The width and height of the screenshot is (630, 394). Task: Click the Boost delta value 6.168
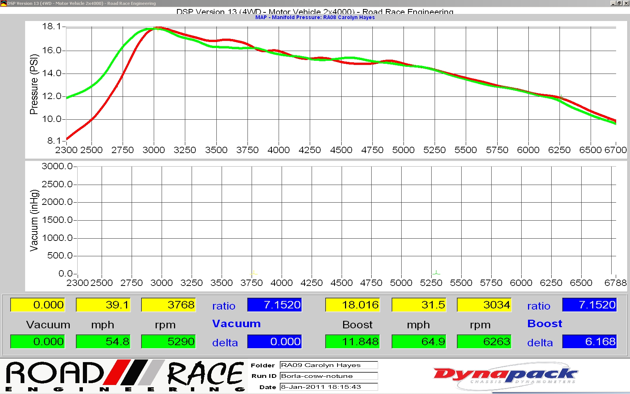589,341
